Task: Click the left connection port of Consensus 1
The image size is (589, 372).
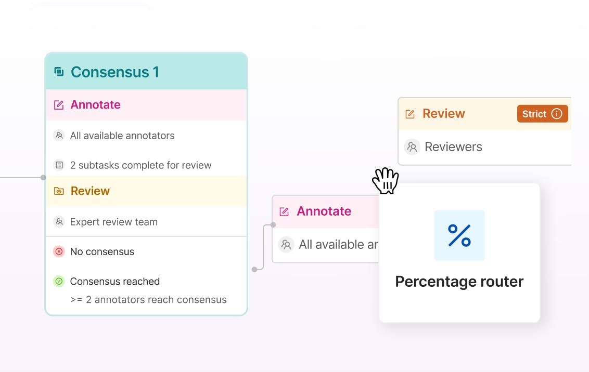Action: [43, 177]
